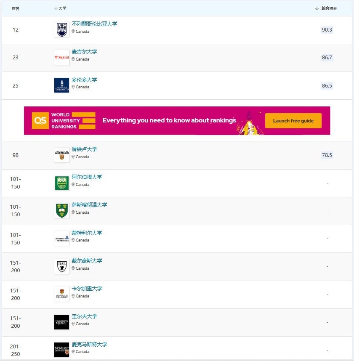This screenshot has height=361, width=354.
Task: Click the University of Alberta logo
Action: [x=62, y=183]
